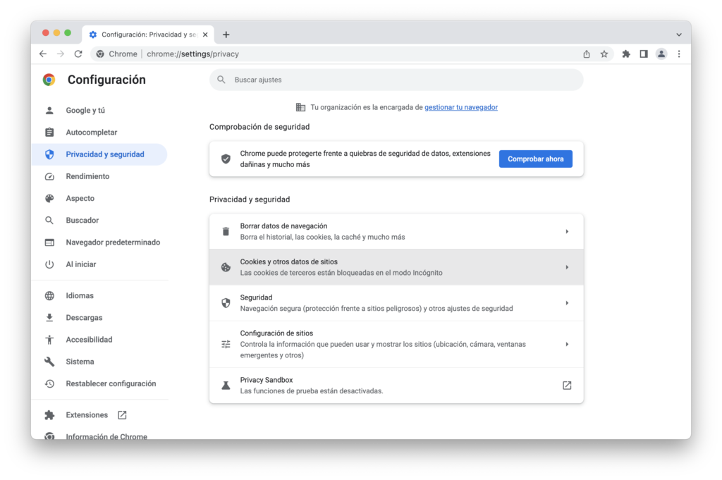The width and height of the screenshot is (722, 480).
Task: Select Autocompletar in the sidebar
Action: pos(91,133)
